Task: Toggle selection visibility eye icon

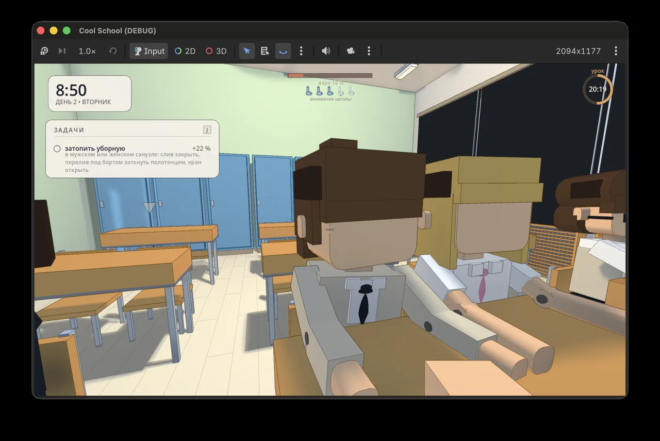Action: pyautogui.click(x=283, y=51)
